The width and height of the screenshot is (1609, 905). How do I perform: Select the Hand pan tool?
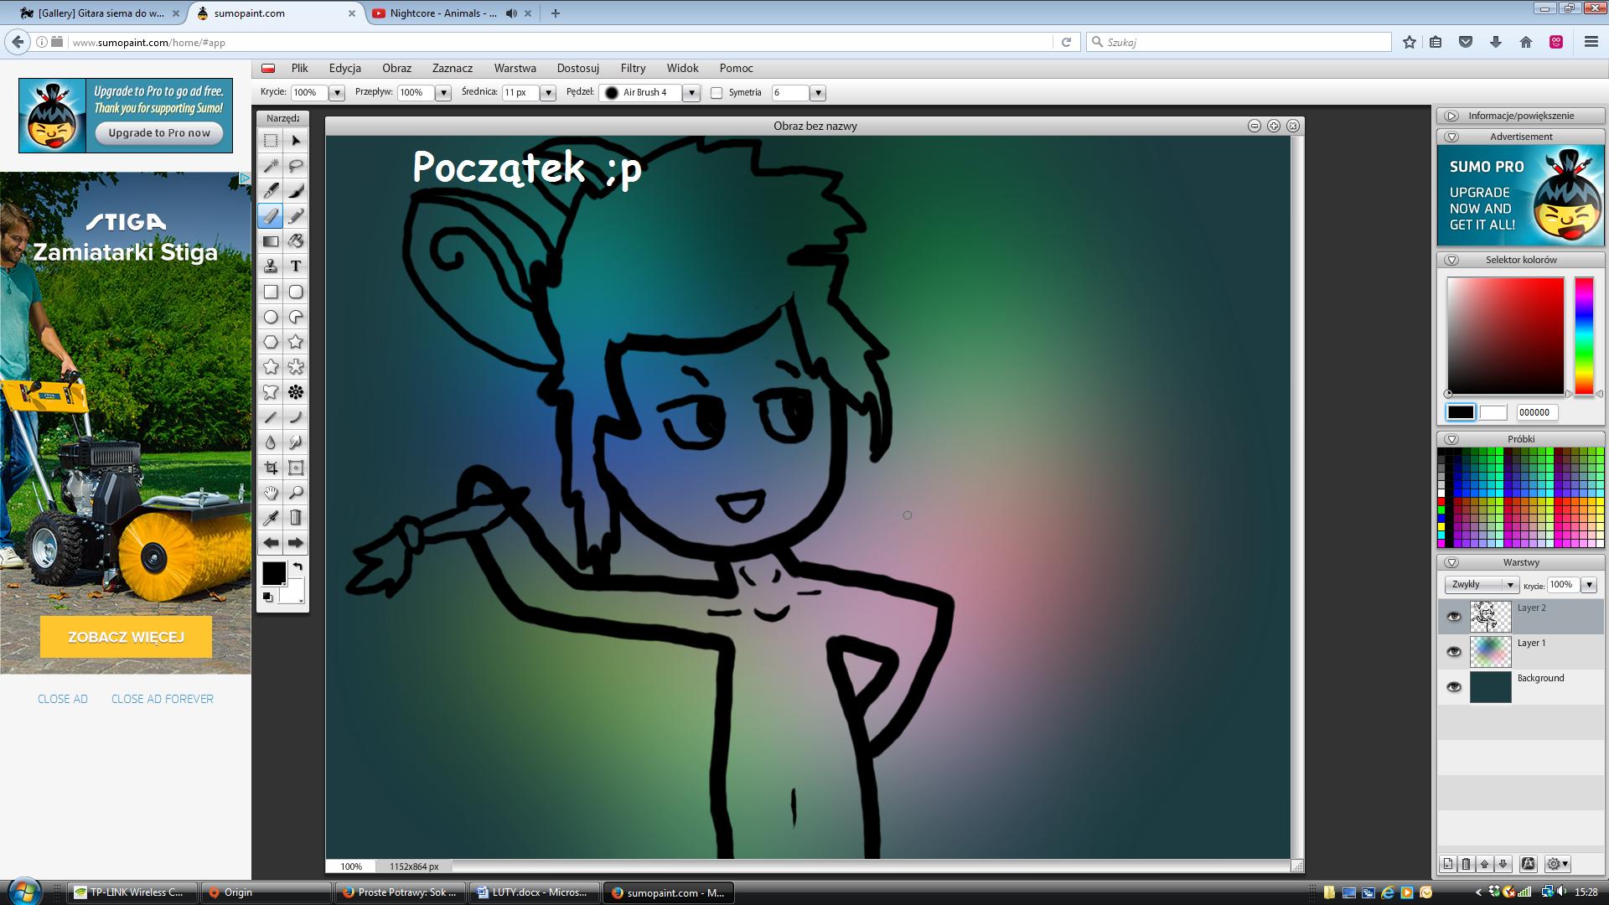271,493
